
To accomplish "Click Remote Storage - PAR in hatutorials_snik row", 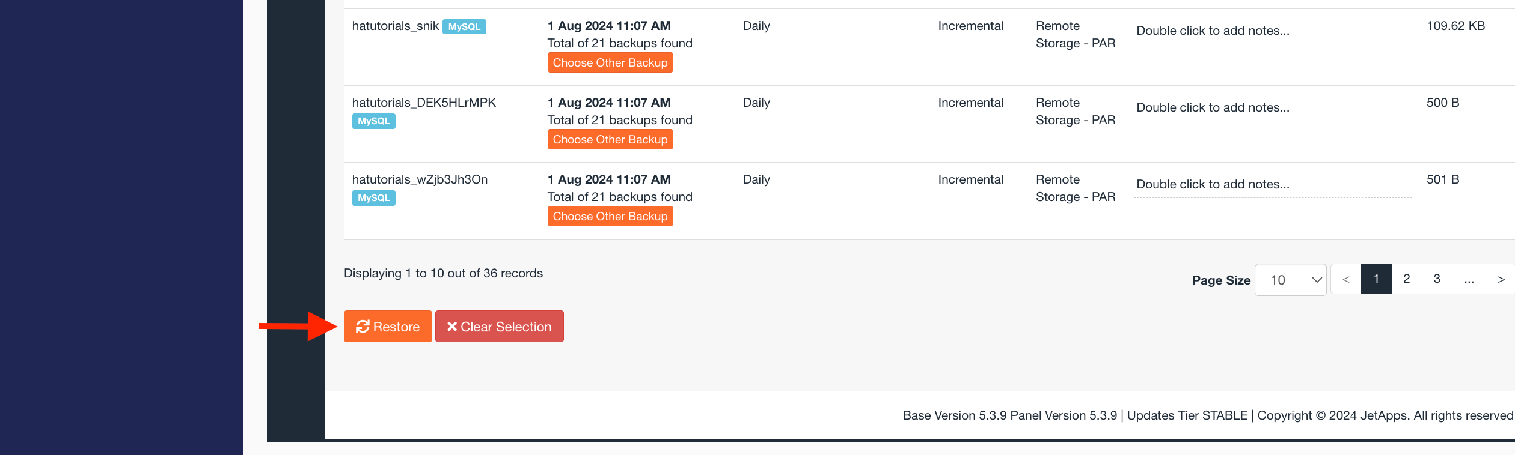I will click(x=1076, y=35).
